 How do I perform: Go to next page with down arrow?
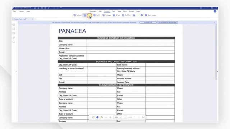139,117
